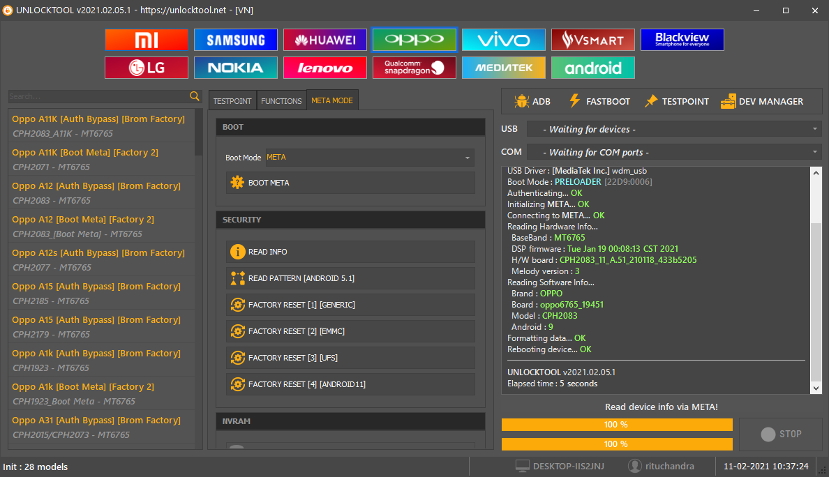Click the model search field

pos(99,96)
